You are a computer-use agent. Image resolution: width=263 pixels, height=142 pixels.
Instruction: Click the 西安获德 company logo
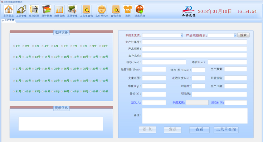[189, 11]
